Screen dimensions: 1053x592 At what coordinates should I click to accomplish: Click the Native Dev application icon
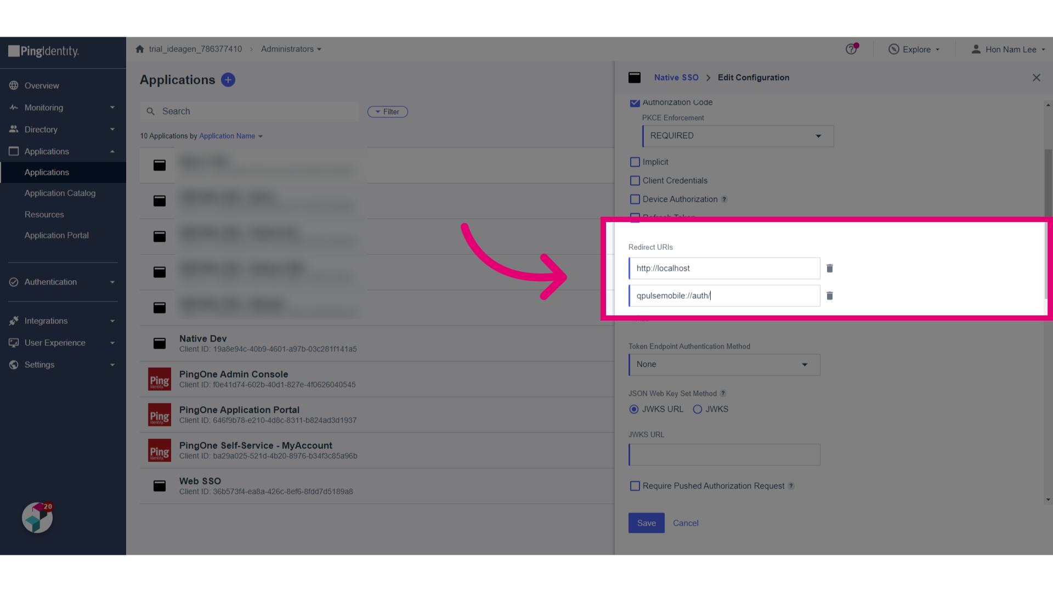[x=160, y=344]
